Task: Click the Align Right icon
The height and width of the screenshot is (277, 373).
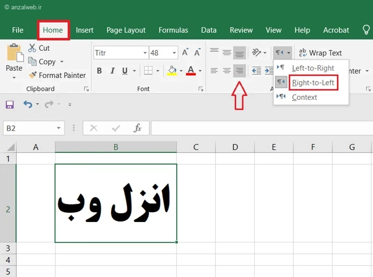Action: tap(239, 71)
